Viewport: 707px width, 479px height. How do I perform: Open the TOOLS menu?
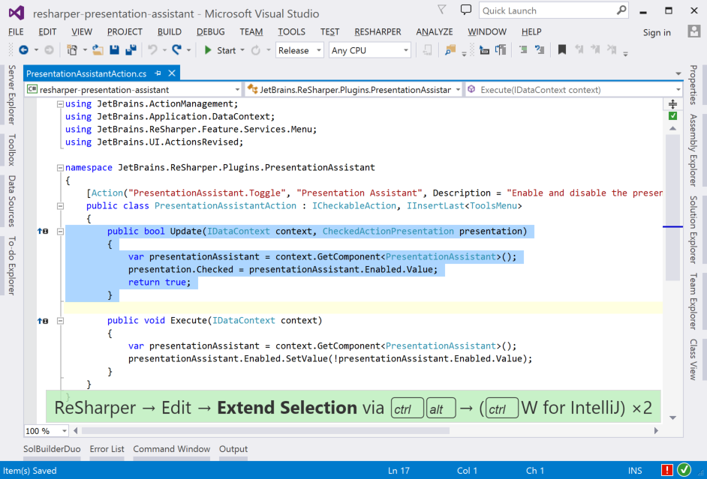[291, 32]
